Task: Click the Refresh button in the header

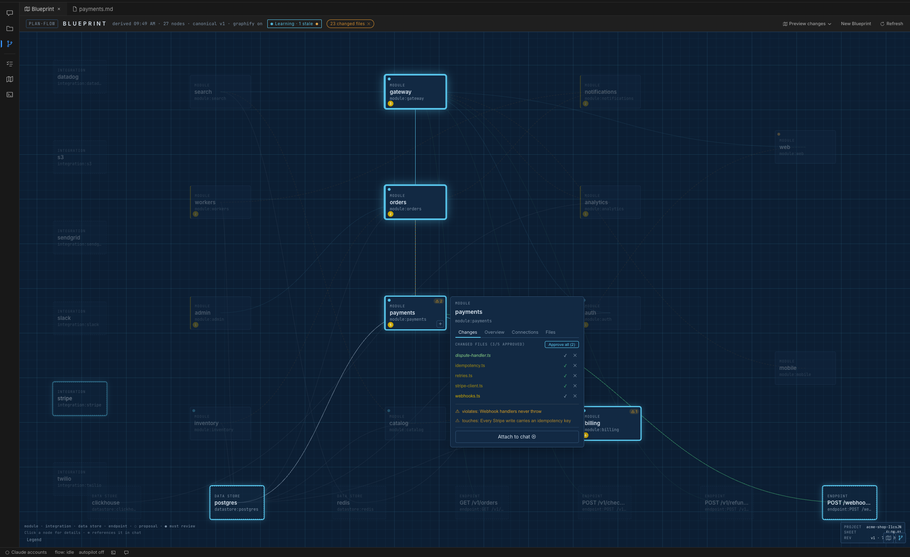Action: 891,24
